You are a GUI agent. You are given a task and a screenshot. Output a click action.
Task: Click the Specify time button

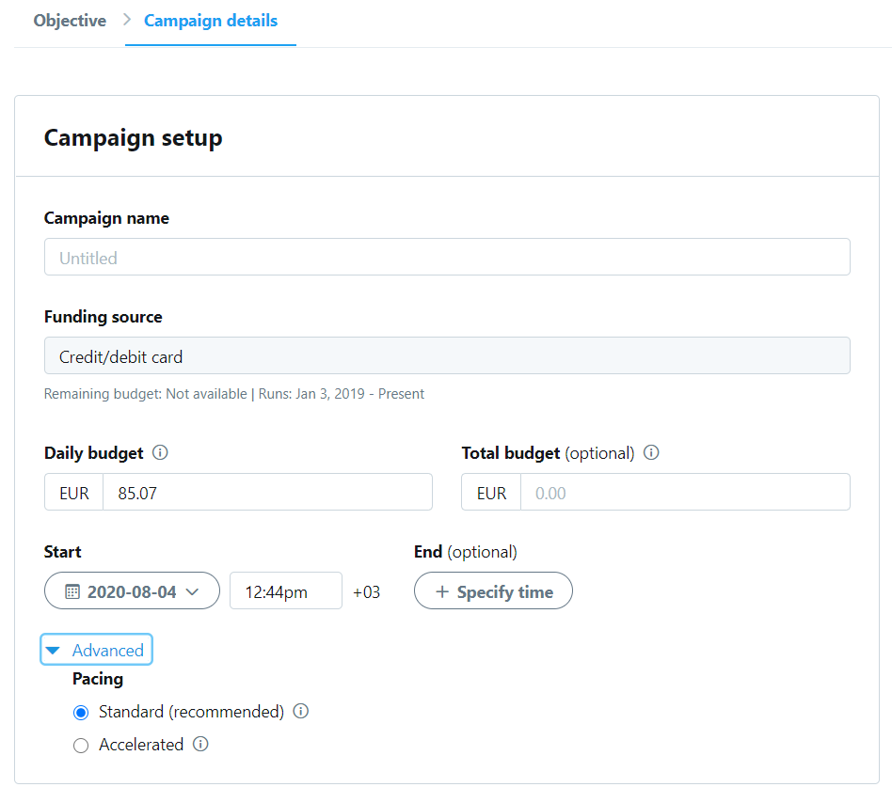point(493,590)
